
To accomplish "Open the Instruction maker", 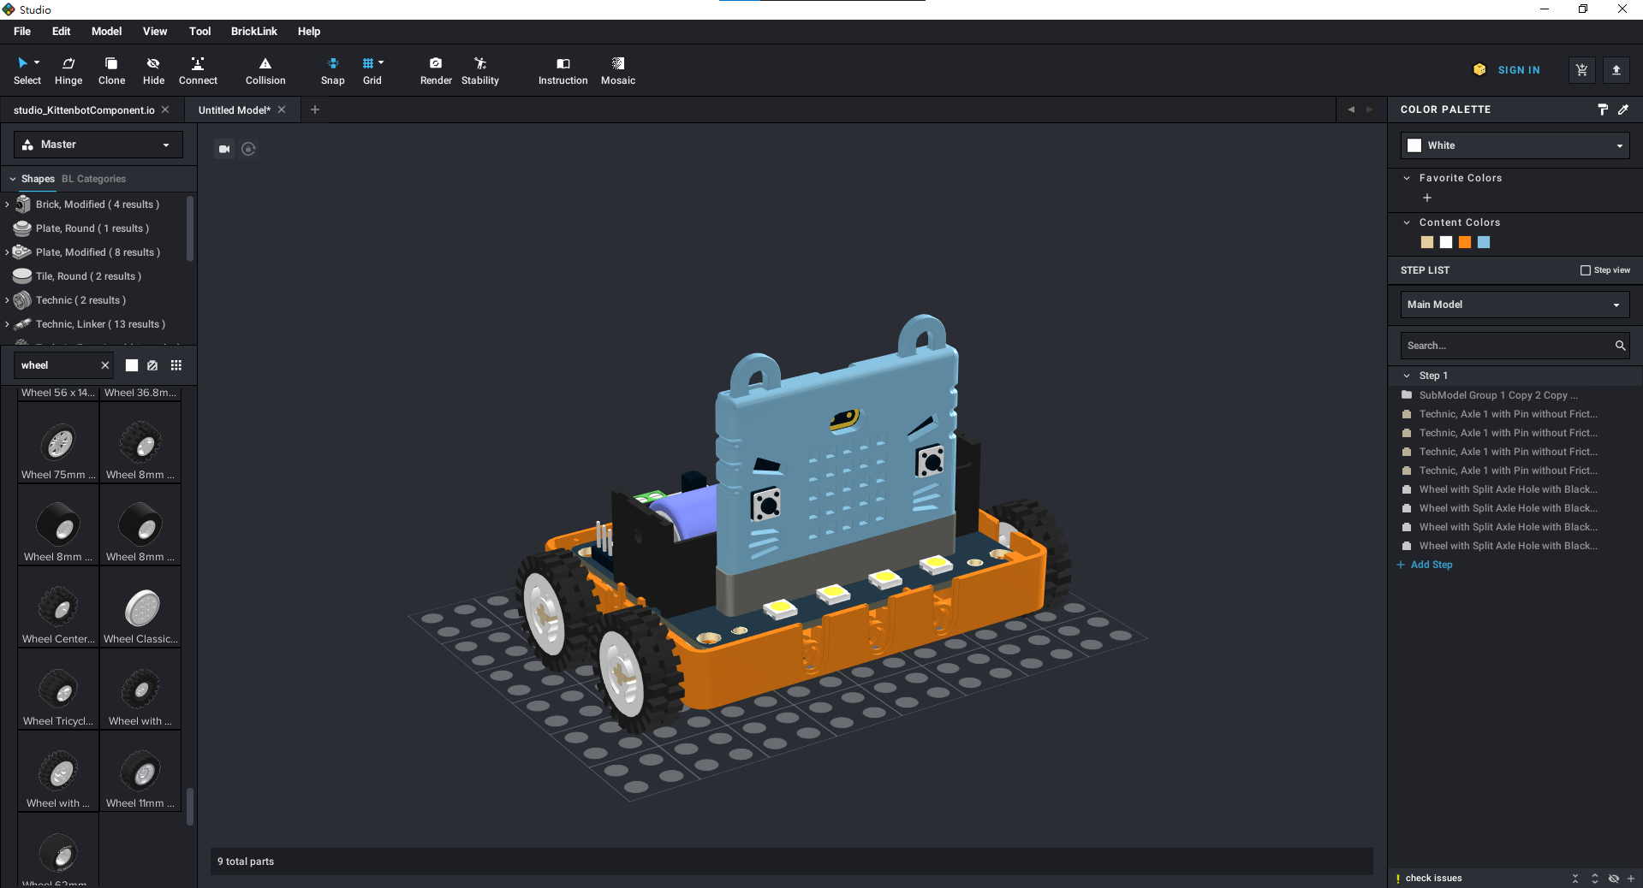I will coord(563,70).
